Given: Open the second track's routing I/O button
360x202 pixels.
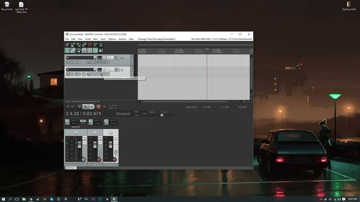Looking at the screenshot, I should click(100, 70).
